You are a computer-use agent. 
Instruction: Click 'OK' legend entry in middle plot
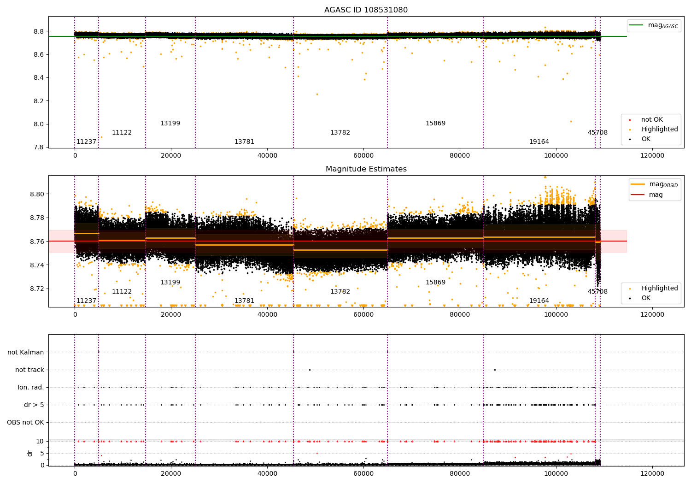(x=646, y=298)
